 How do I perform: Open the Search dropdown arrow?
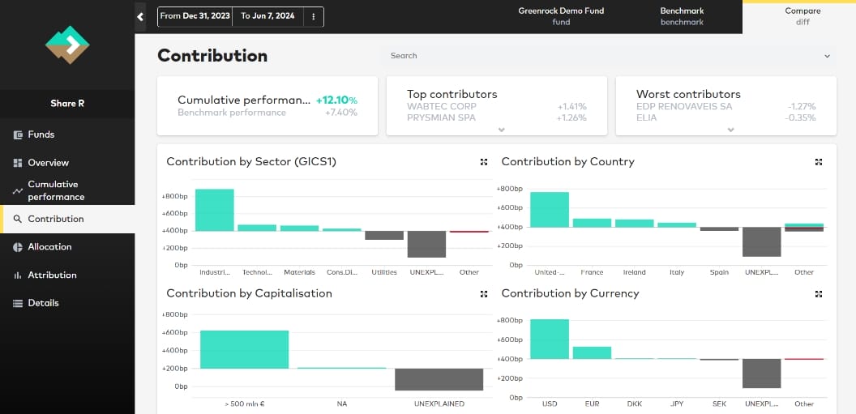click(827, 56)
